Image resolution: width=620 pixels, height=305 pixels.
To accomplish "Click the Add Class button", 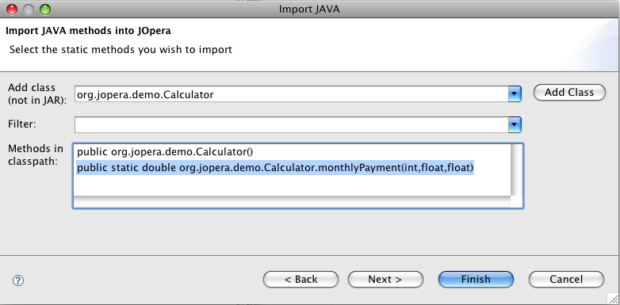I will [x=569, y=93].
